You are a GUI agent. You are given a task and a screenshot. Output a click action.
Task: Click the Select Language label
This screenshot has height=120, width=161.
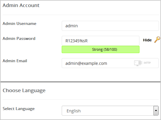coord(18,109)
